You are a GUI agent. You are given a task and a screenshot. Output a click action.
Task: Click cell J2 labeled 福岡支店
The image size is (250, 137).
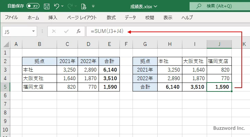tap(219, 61)
